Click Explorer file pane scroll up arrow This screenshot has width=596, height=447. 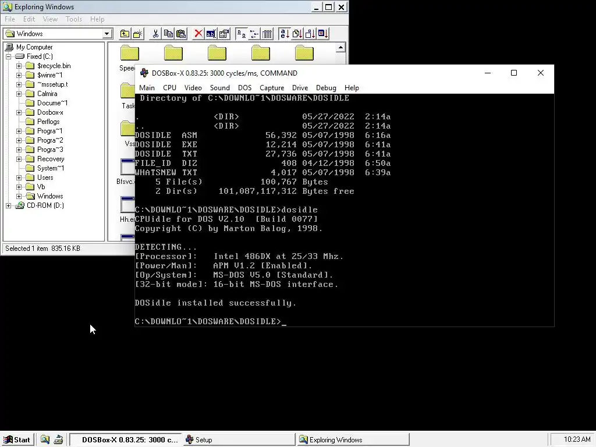[x=340, y=48]
